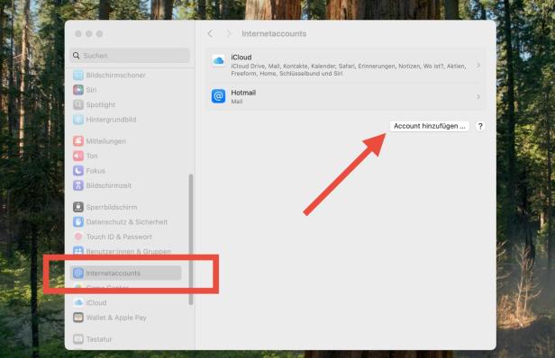Click the Mail subtitle under Hotmail
Image resolution: width=555 pixels, height=358 pixels.
237,102
